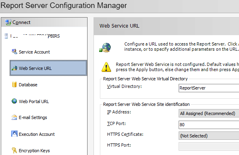Click the TCP Port field showing 80
Viewport: 239px width, 155px height.
pyautogui.click(x=209, y=125)
